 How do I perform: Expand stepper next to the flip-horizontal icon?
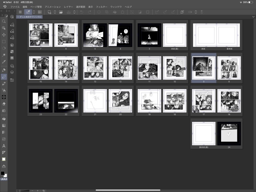click(196, 12)
